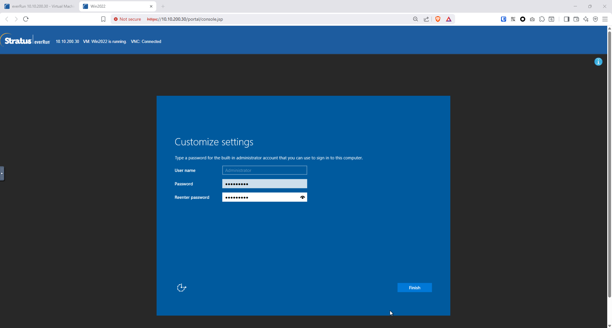Click the Brave Shields lion icon
The width and height of the screenshot is (612, 328).
[438, 19]
